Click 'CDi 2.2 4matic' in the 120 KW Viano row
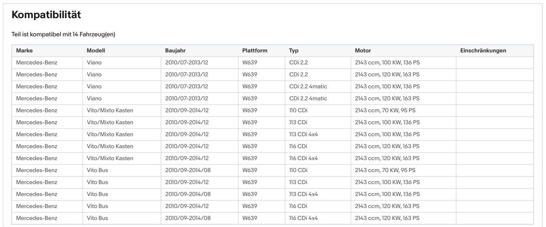The height and width of the screenshot is (227, 546). click(x=308, y=99)
